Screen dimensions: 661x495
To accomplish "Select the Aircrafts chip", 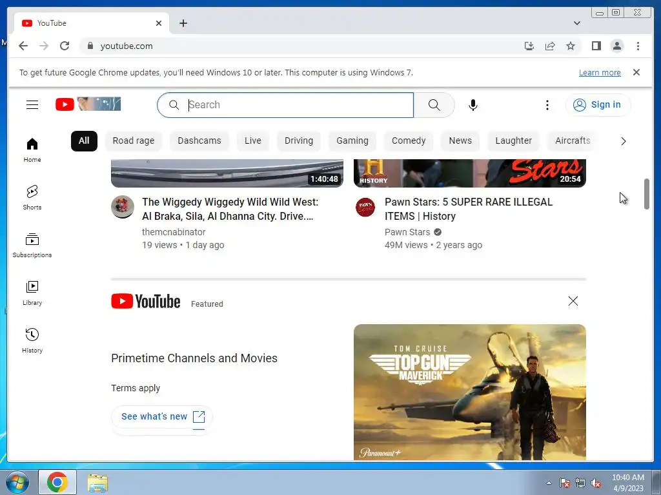I will [x=573, y=141].
